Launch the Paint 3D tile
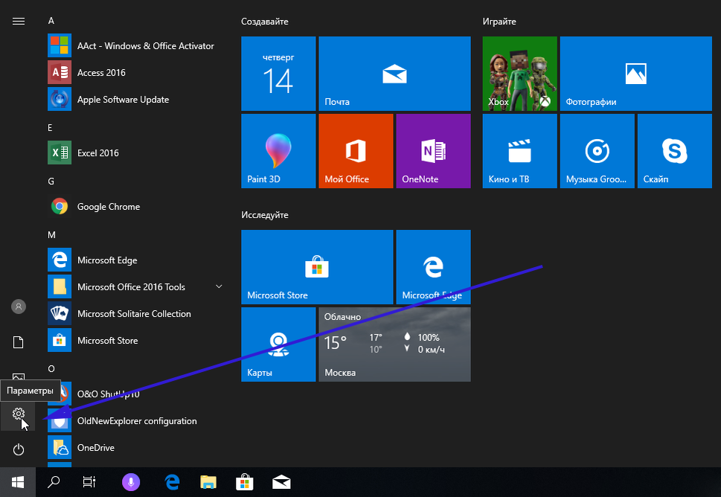 point(278,151)
